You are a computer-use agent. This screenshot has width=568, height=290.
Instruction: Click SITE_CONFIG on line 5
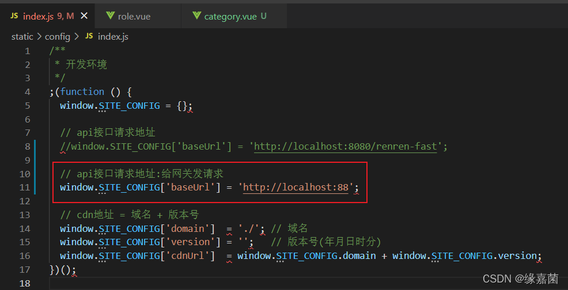pyautogui.click(x=129, y=106)
